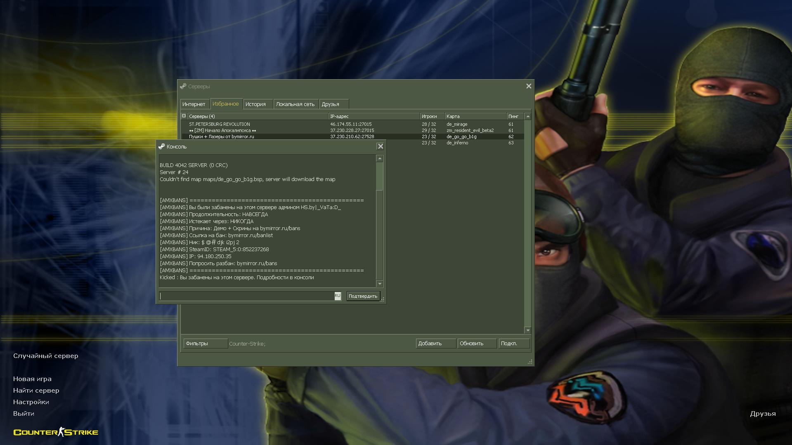792x445 pixels.
Task: Select Новая игра in main menu
Action: click(x=32, y=379)
